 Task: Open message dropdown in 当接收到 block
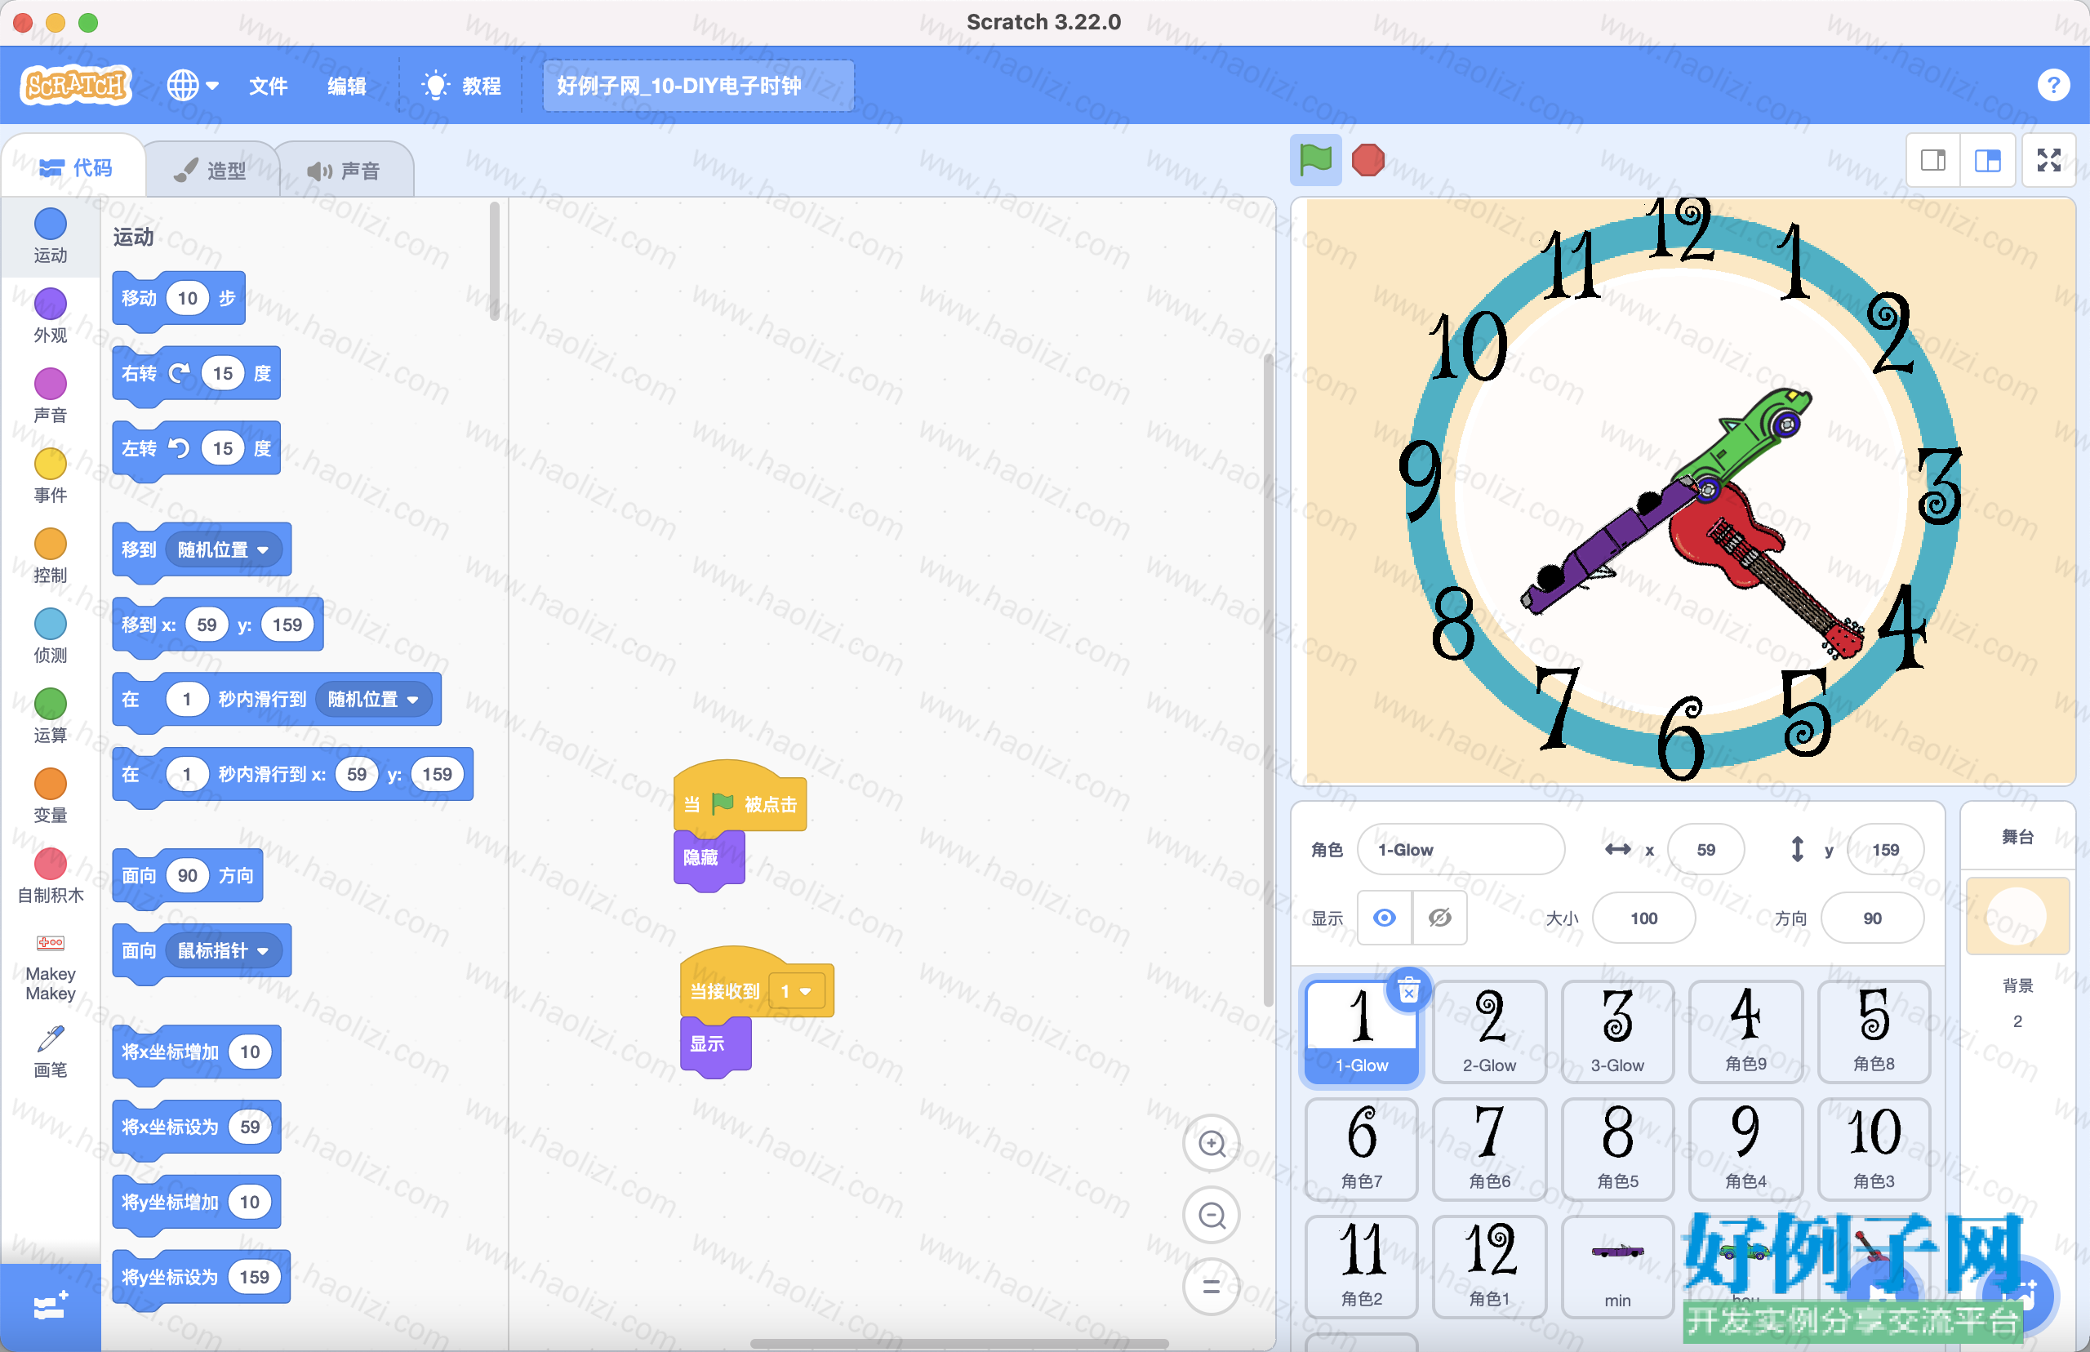(796, 991)
